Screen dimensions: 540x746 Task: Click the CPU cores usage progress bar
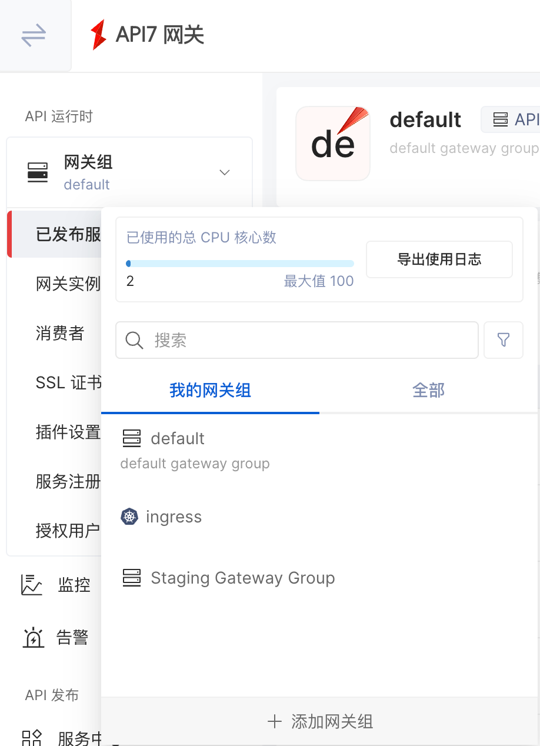(x=240, y=264)
